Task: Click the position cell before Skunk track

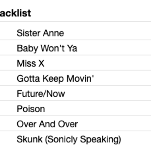Action: coord(8,139)
